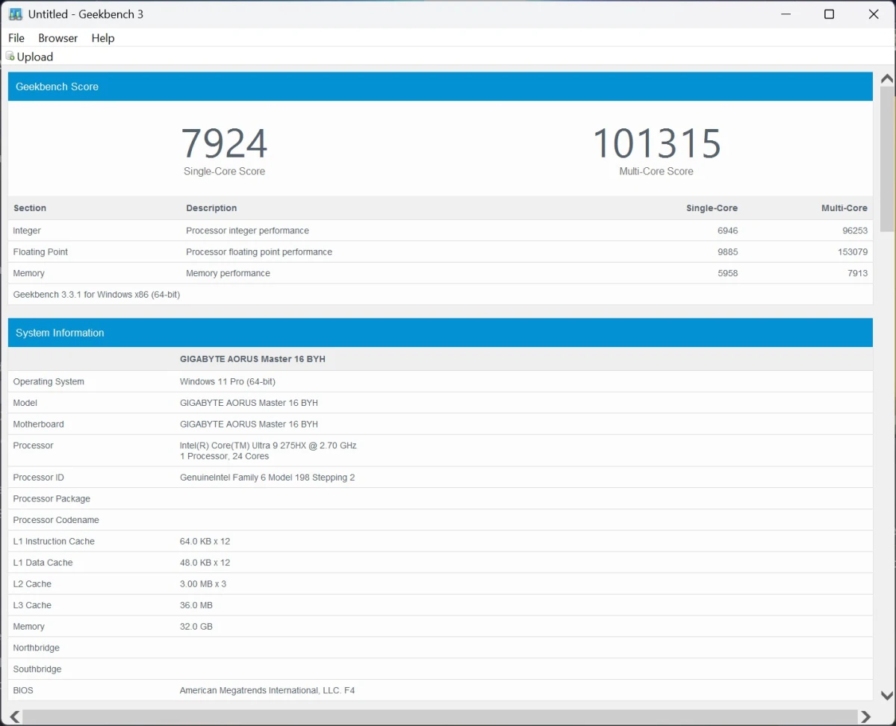The width and height of the screenshot is (896, 726).
Task: Select the "48.0 KB x 12" value
Action: 205,563
